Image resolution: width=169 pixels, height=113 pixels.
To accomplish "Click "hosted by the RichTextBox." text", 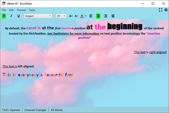I will pos(28,34).
